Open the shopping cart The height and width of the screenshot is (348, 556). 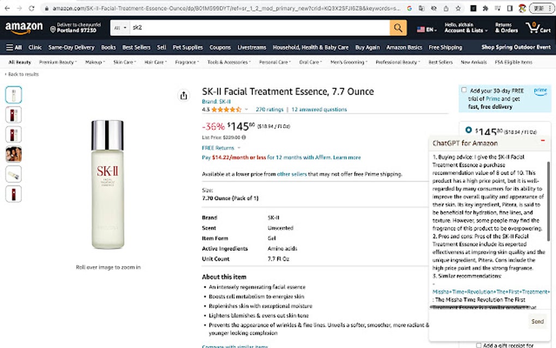(x=537, y=28)
